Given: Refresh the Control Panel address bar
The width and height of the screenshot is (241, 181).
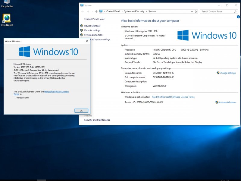Looking at the screenshot, I should (x=196, y=11).
